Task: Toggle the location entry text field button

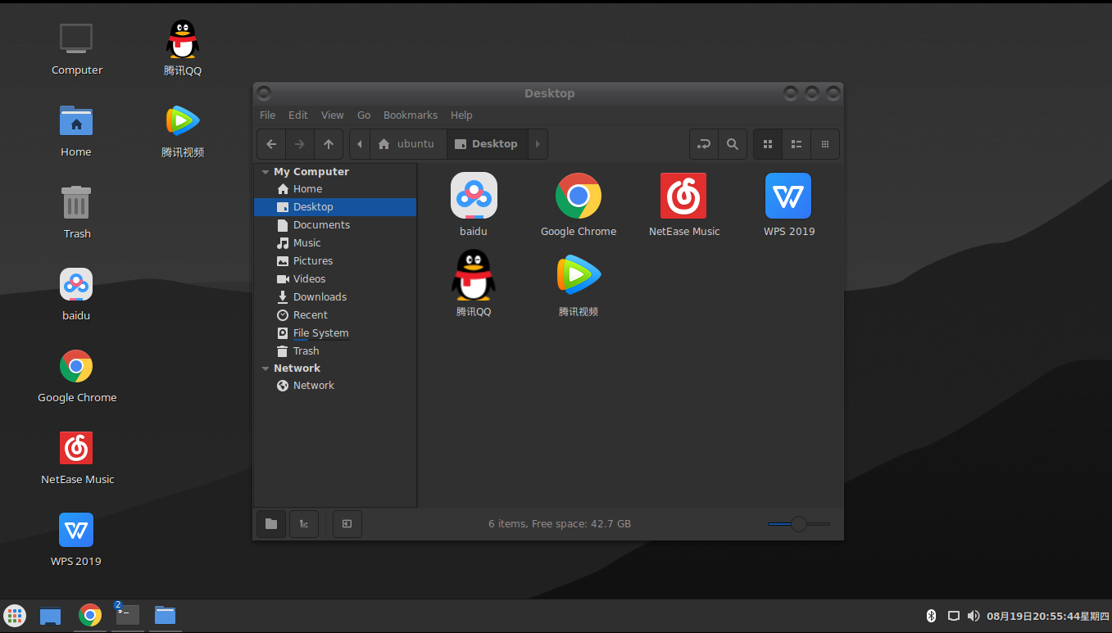Action: pos(704,144)
